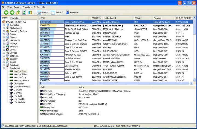Click the Refresh toolbar icon

24,12
